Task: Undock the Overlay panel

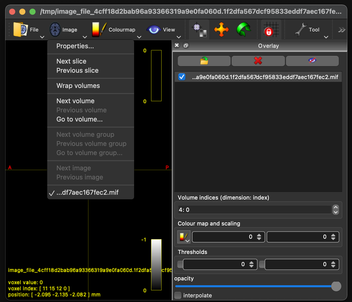Action: tap(186, 45)
